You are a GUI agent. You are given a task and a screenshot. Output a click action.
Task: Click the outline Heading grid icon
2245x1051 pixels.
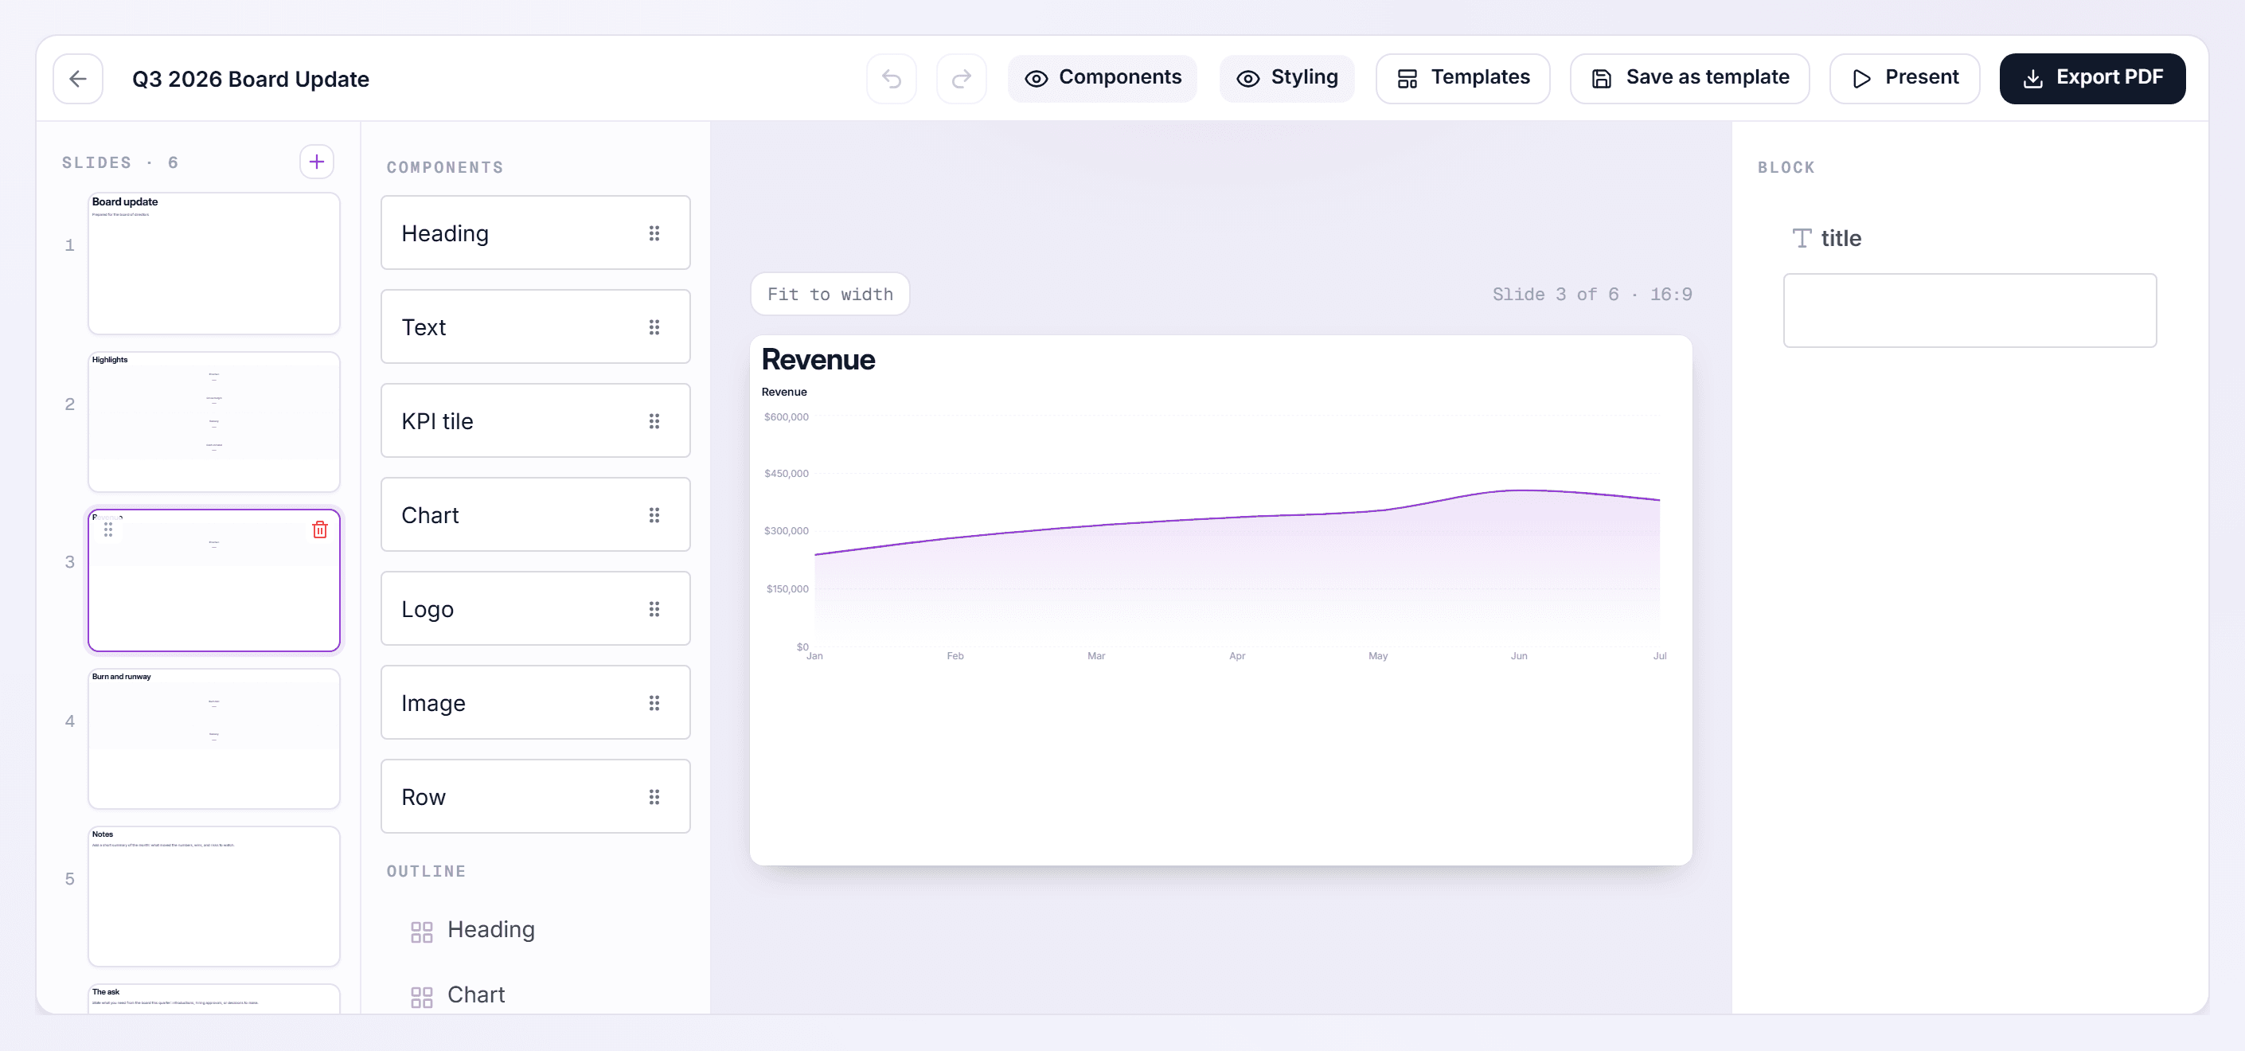click(x=422, y=932)
